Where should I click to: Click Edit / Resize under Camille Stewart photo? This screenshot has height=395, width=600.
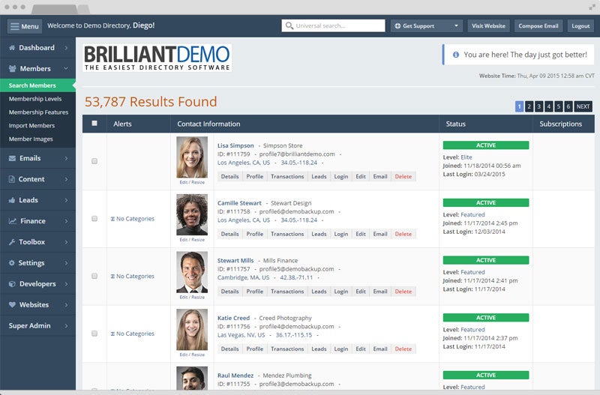point(192,240)
